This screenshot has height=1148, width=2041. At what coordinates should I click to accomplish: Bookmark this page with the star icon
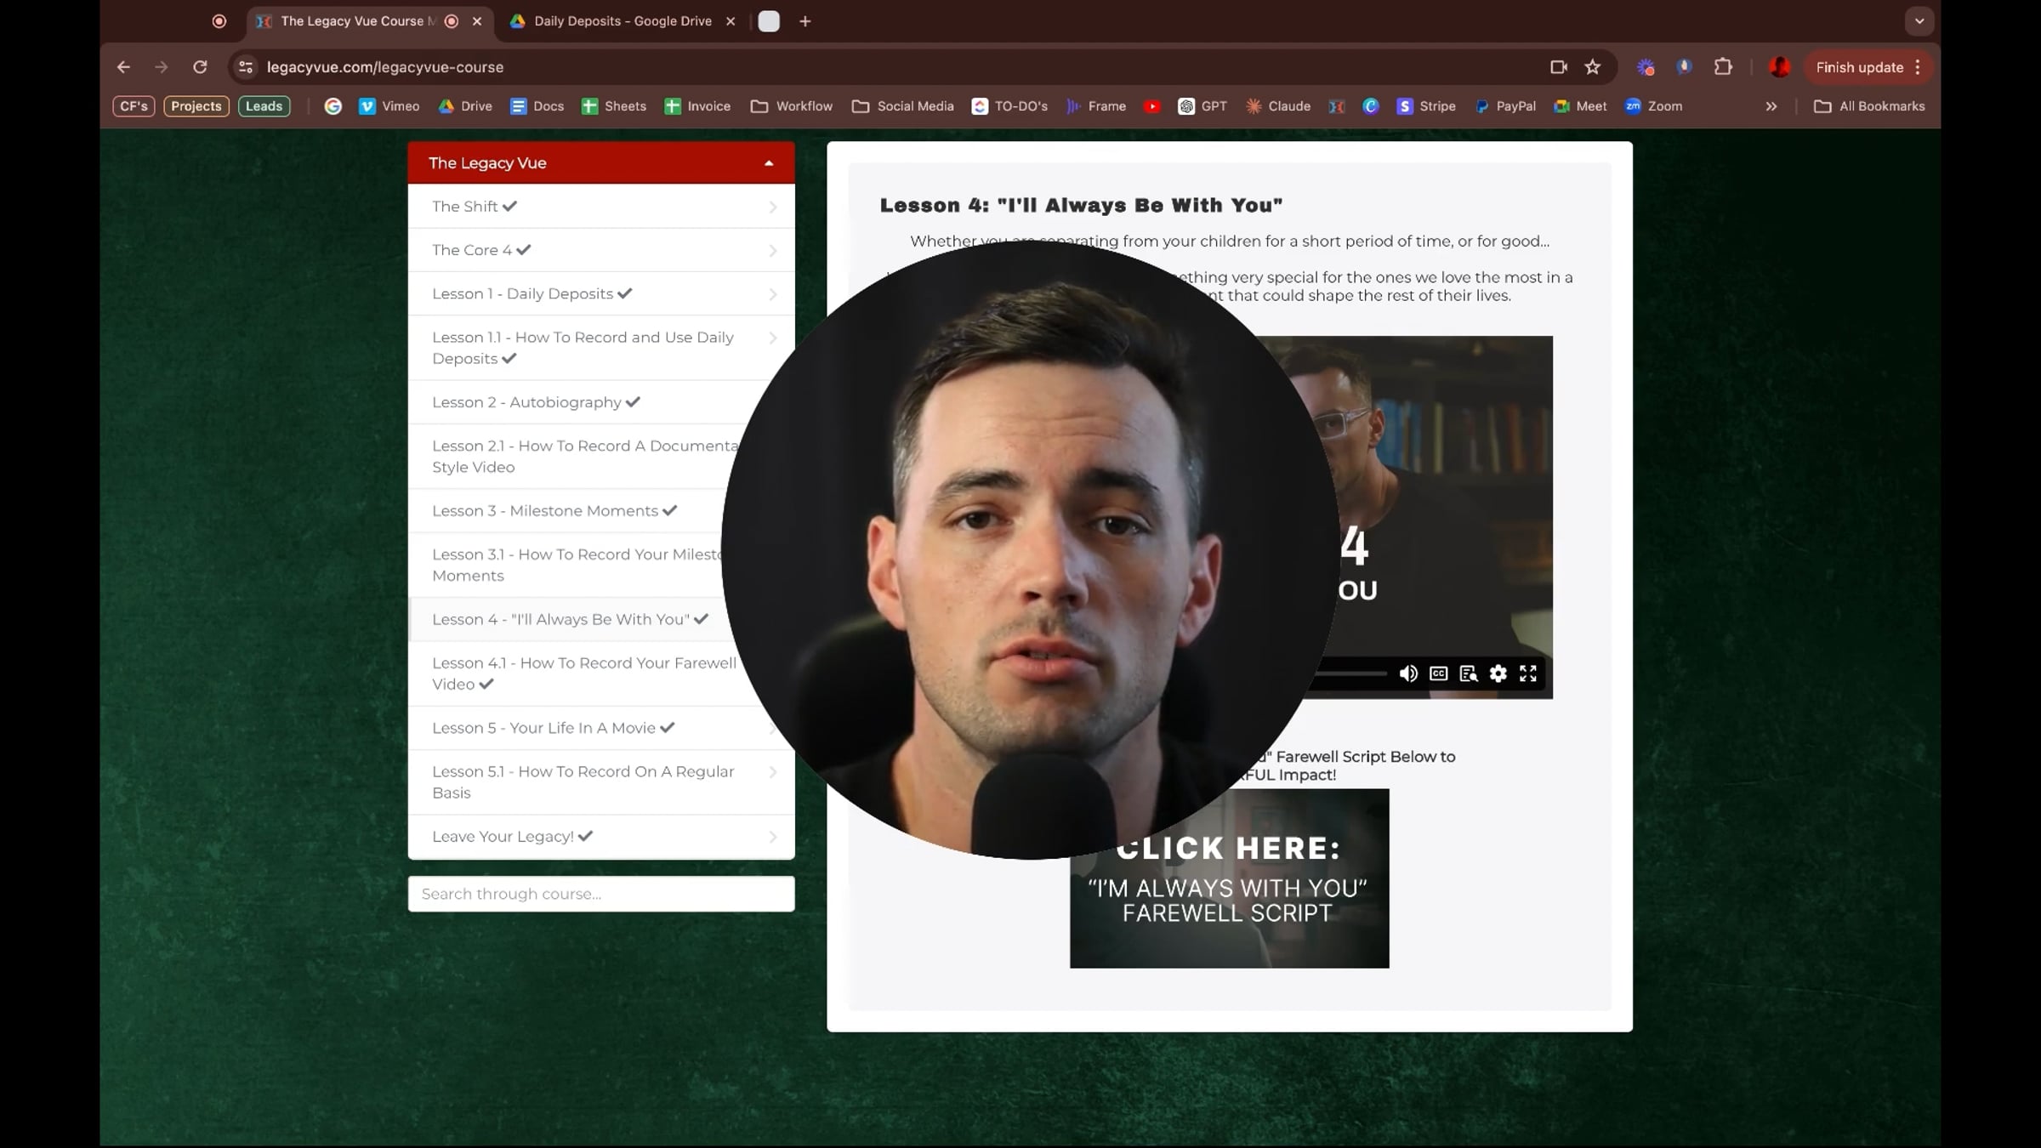point(1593,67)
